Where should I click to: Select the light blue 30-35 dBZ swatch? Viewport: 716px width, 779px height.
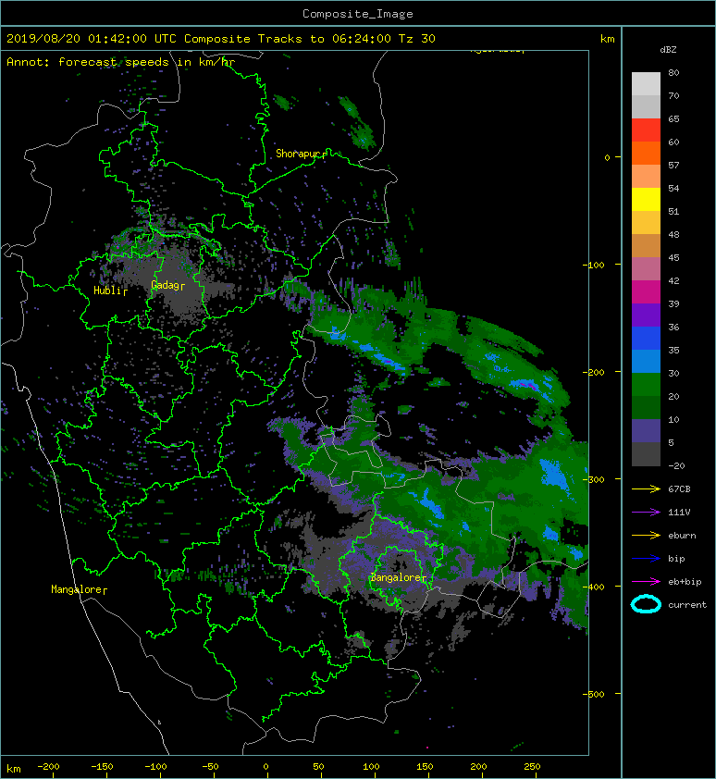click(646, 361)
